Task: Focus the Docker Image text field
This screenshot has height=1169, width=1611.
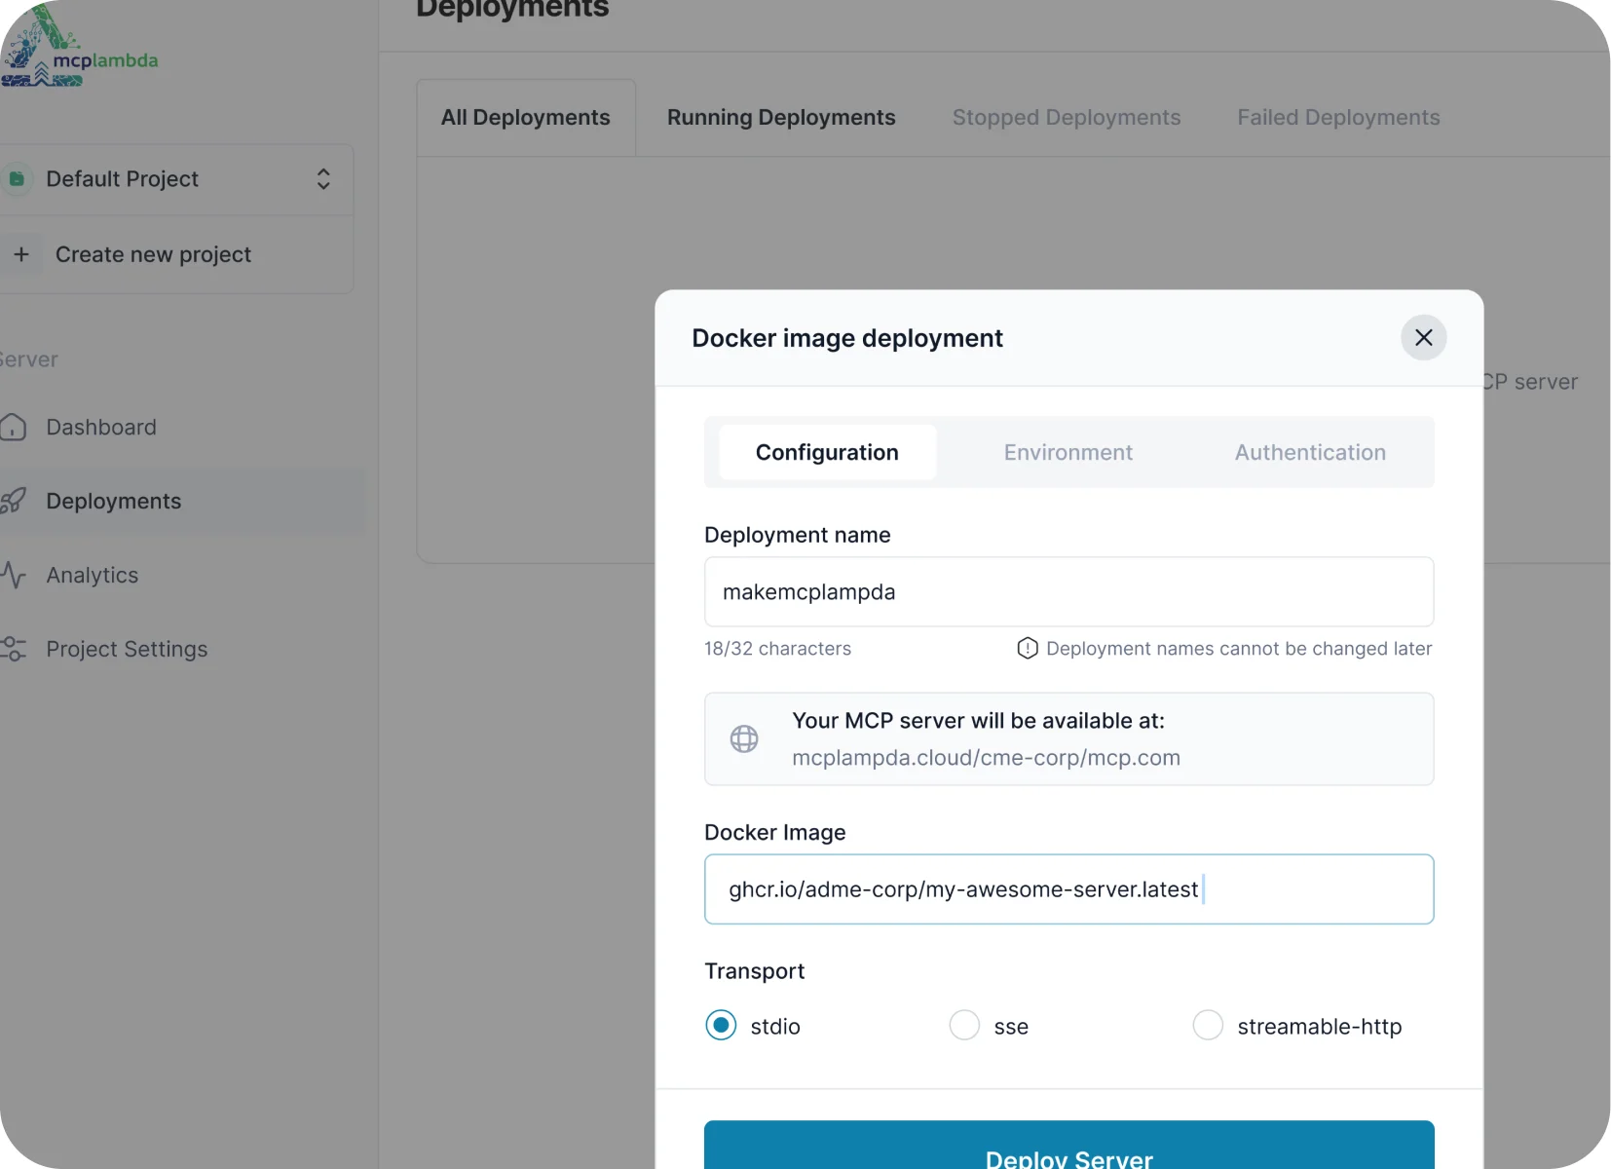Action: coord(1068,889)
